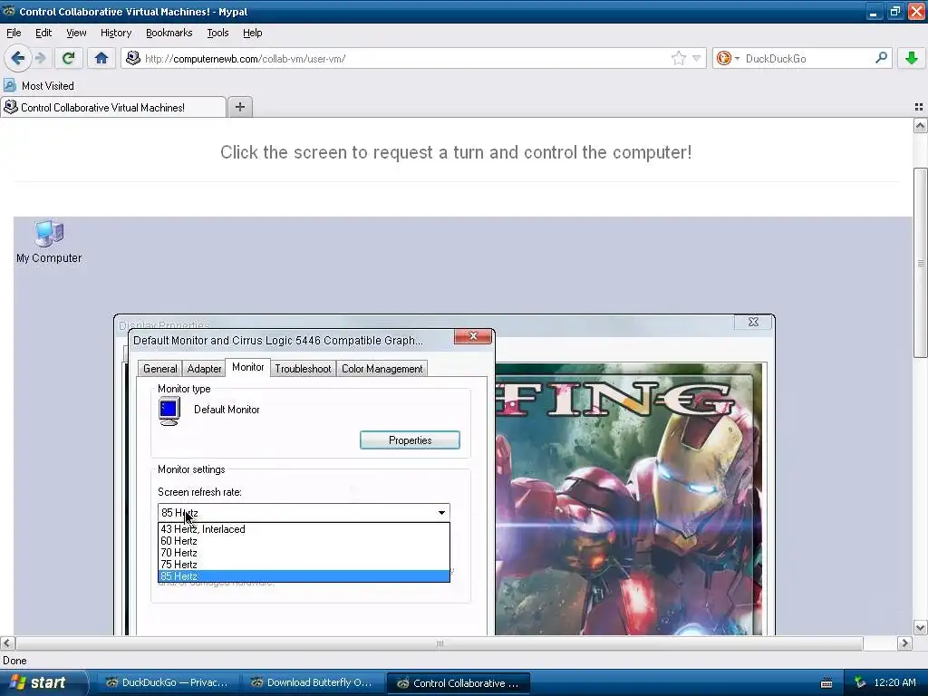Click the horizontal scrollbar left arrow
The height and width of the screenshot is (696, 928).
click(x=7, y=643)
